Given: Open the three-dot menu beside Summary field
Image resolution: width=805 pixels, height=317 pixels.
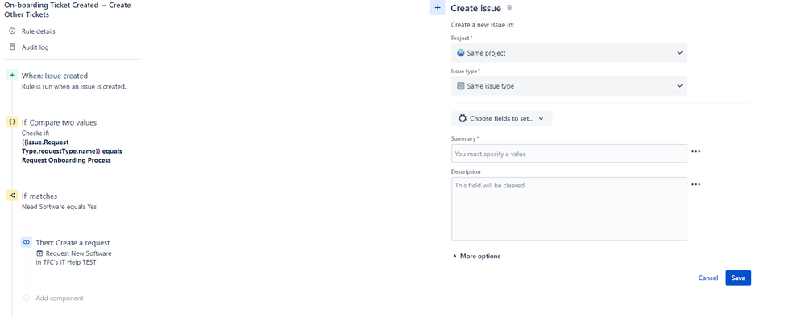Looking at the screenshot, I should click(695, 151).
